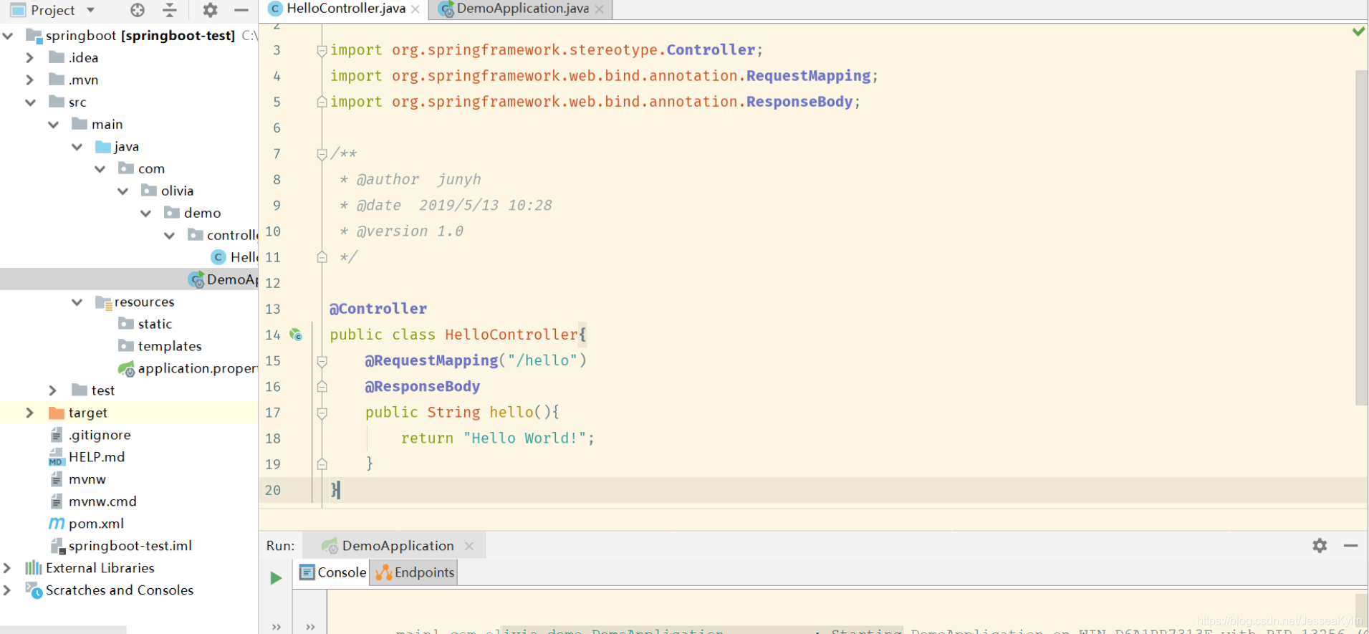The height and width of the screenshot is (634, 1369).
Task: Click the External Libraries icon
Action: pyautogui.click(x=34, y=568)
